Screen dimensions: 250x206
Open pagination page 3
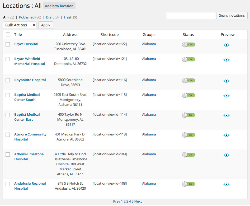pyautogui.click(x=127, y=201)
